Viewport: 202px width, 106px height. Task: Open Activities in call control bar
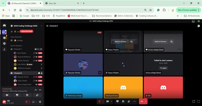tap(123, 101)
